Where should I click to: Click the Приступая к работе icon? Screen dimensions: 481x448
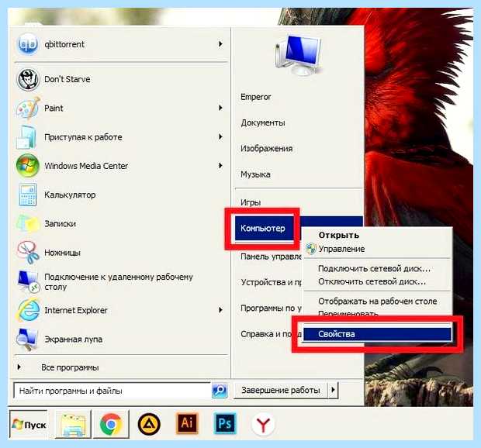27,137
